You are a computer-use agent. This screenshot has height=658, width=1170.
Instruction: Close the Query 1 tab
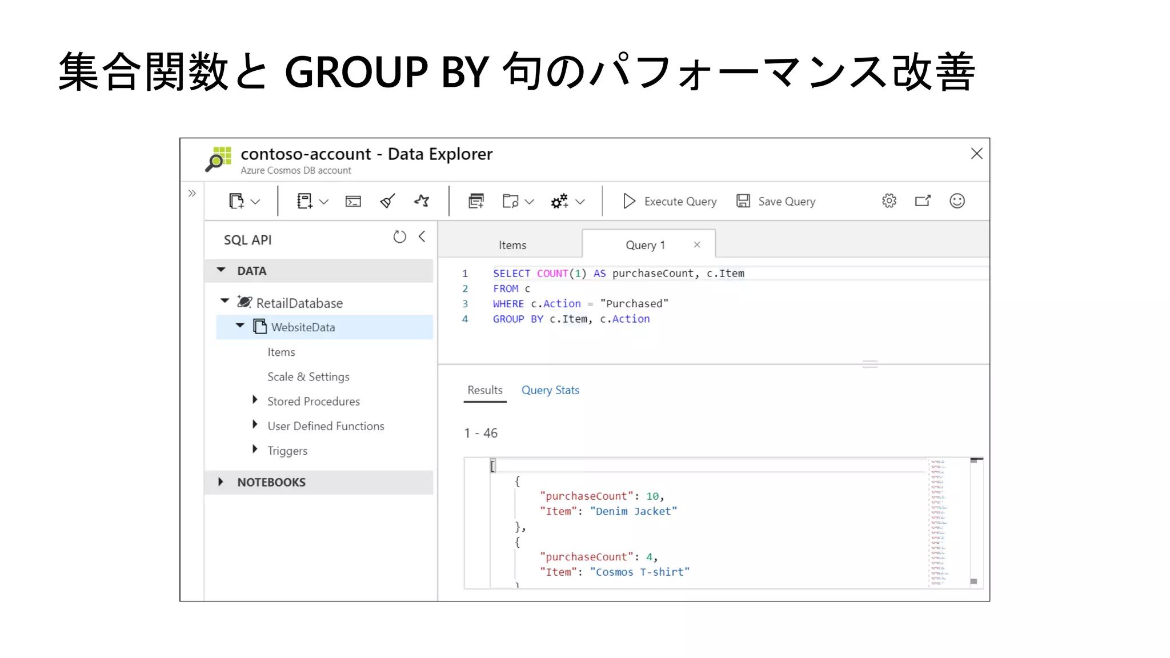coord(697,244)
